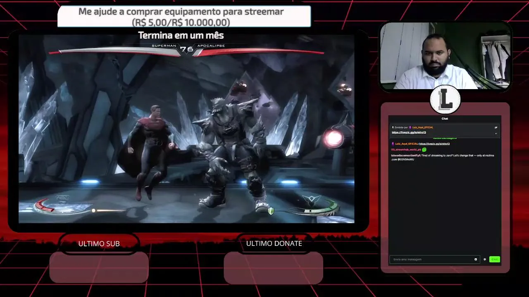Open the emoji picker in chat input
Screen dimensions: 529x297
(476, 259)
